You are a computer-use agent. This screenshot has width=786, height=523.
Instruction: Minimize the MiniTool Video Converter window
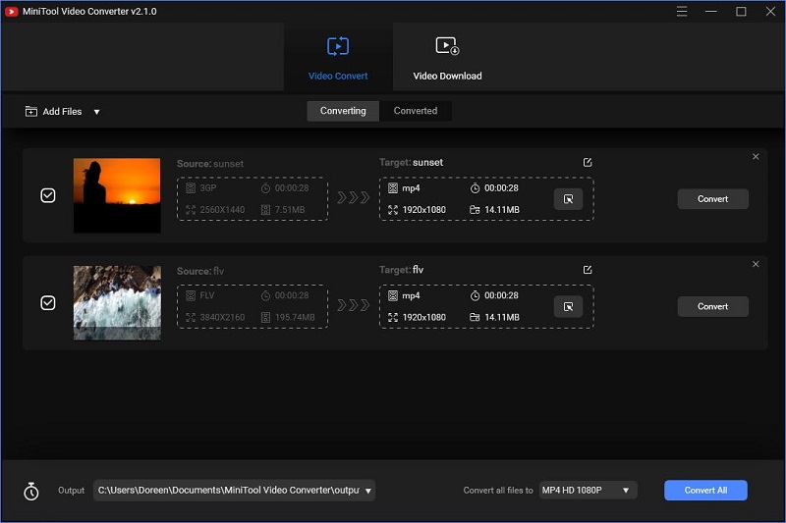(x=710, y=11)
